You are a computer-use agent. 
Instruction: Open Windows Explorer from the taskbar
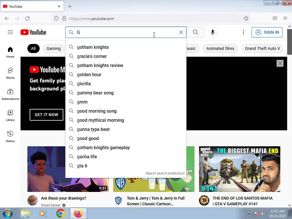(x=25, y=214)
